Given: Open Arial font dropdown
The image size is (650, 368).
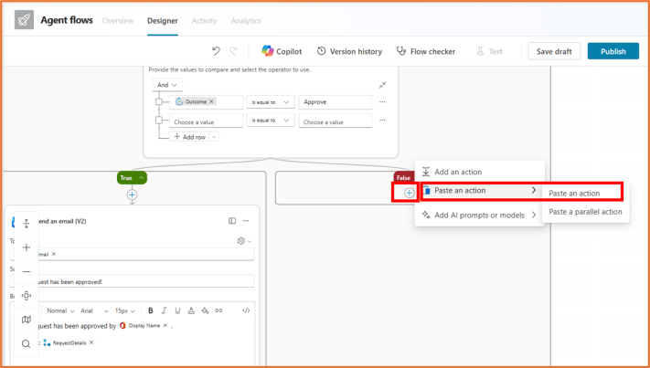Looking at the screenshot, I should click(94, 310).
